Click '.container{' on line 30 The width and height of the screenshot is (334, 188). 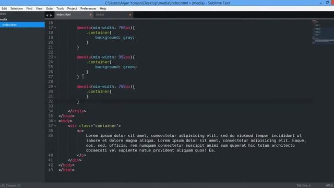[99, 91]
